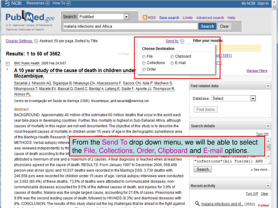Open the Resources menu
The image size is (278, 208).
[35, 3]
